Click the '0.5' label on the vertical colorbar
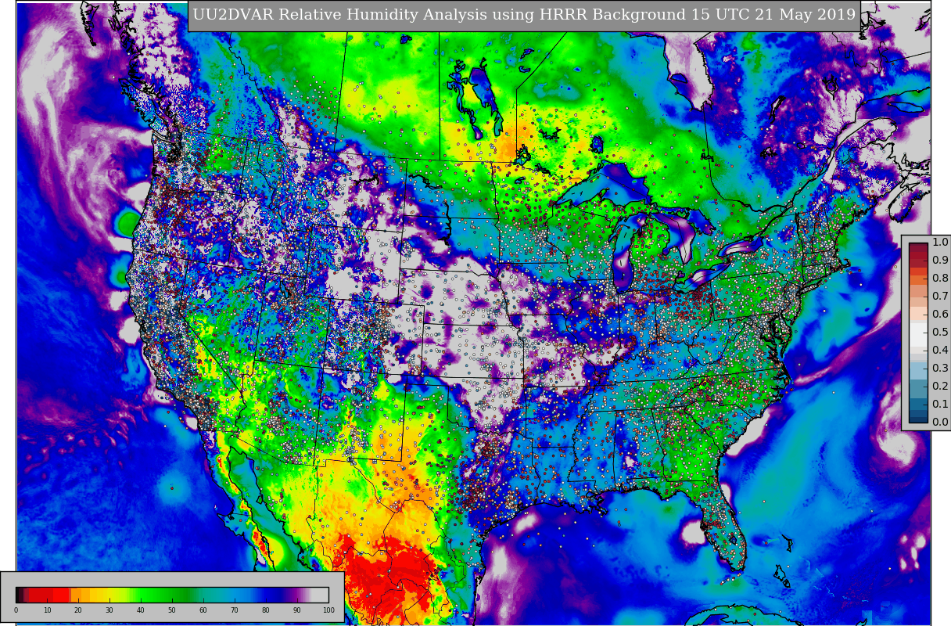 [x=940, y=333]
